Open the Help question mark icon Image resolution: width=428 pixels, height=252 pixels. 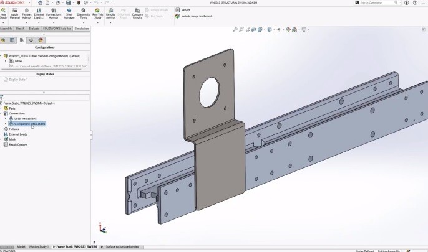click(x=415, y=2)
